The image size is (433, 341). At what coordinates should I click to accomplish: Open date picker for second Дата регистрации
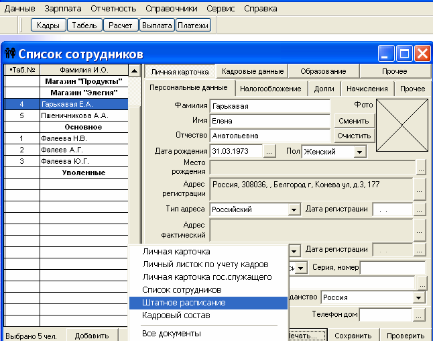click(419, 250)
